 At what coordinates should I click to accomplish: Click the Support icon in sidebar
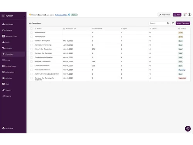point(3,90)
